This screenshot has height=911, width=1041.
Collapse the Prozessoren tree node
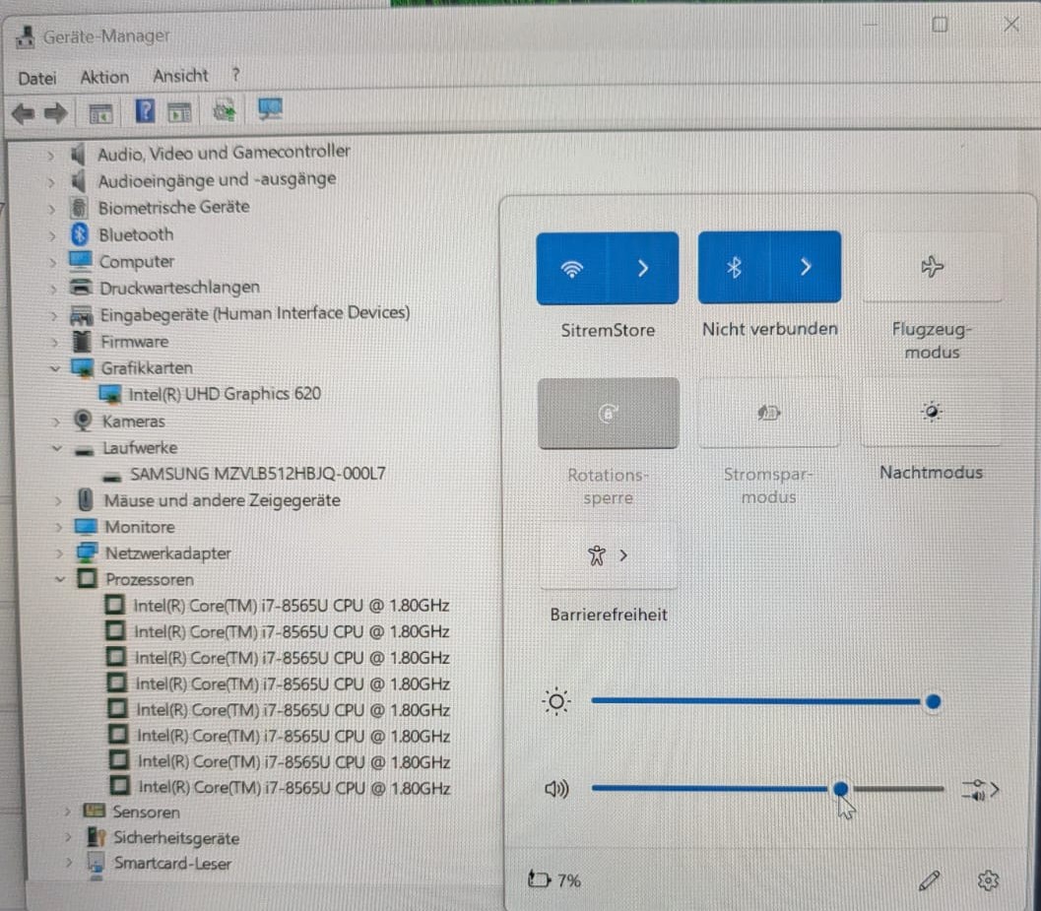[60, 580]
